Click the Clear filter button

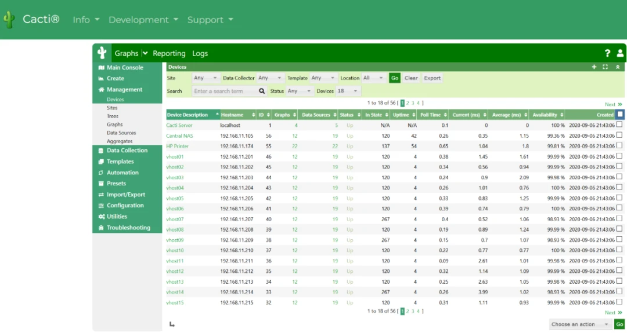point(411,78)
